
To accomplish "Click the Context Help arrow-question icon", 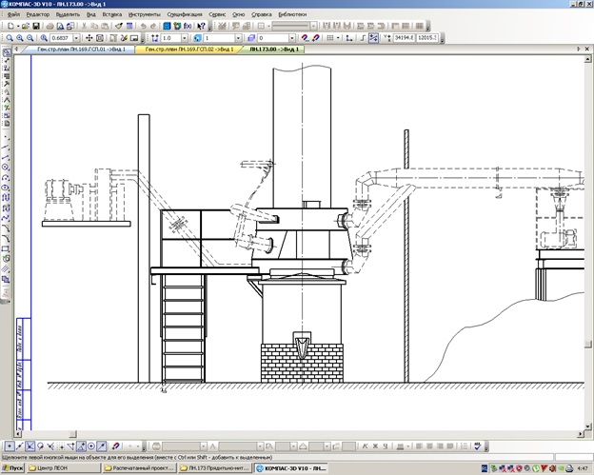I will [x=201, y=26].
